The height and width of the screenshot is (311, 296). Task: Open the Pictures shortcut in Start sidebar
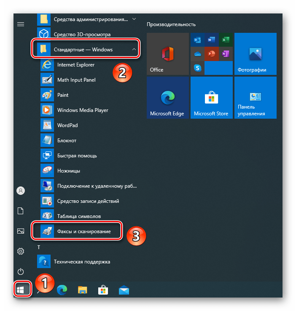point(21,231)
